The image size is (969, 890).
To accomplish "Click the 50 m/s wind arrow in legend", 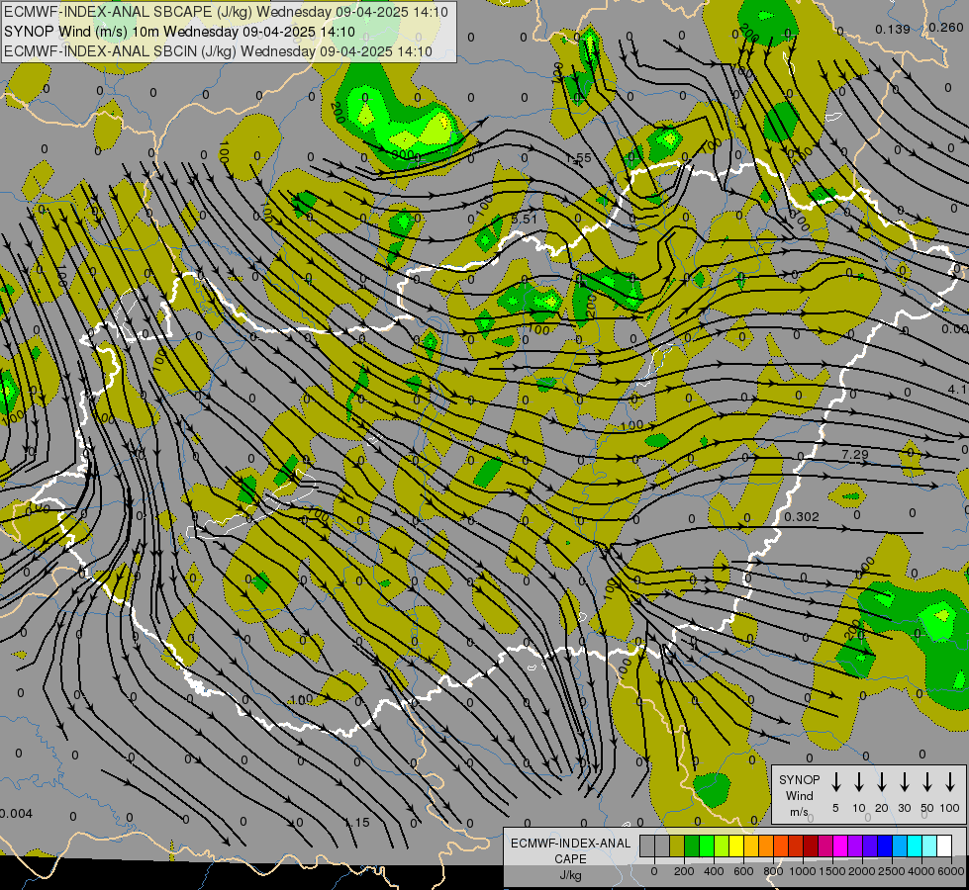I will [927, 782].
